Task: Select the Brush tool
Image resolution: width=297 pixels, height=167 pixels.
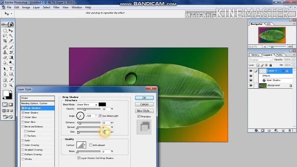Action: coord(11,47)
